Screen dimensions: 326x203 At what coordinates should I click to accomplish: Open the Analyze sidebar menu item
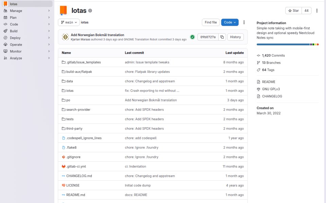pos(27,58)
